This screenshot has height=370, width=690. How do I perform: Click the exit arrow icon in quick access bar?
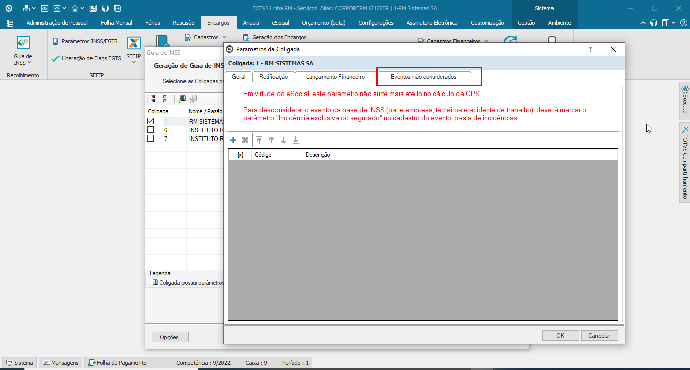117,8
